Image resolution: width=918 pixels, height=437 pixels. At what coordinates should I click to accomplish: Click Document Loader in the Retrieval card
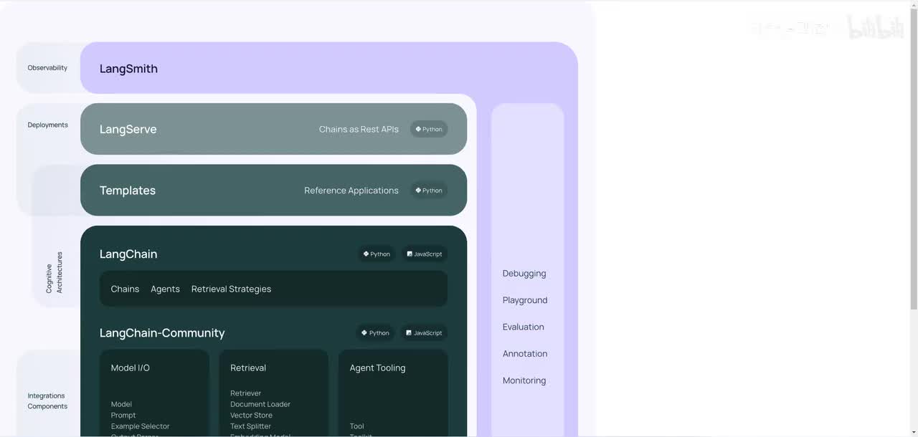click(260, 405)
